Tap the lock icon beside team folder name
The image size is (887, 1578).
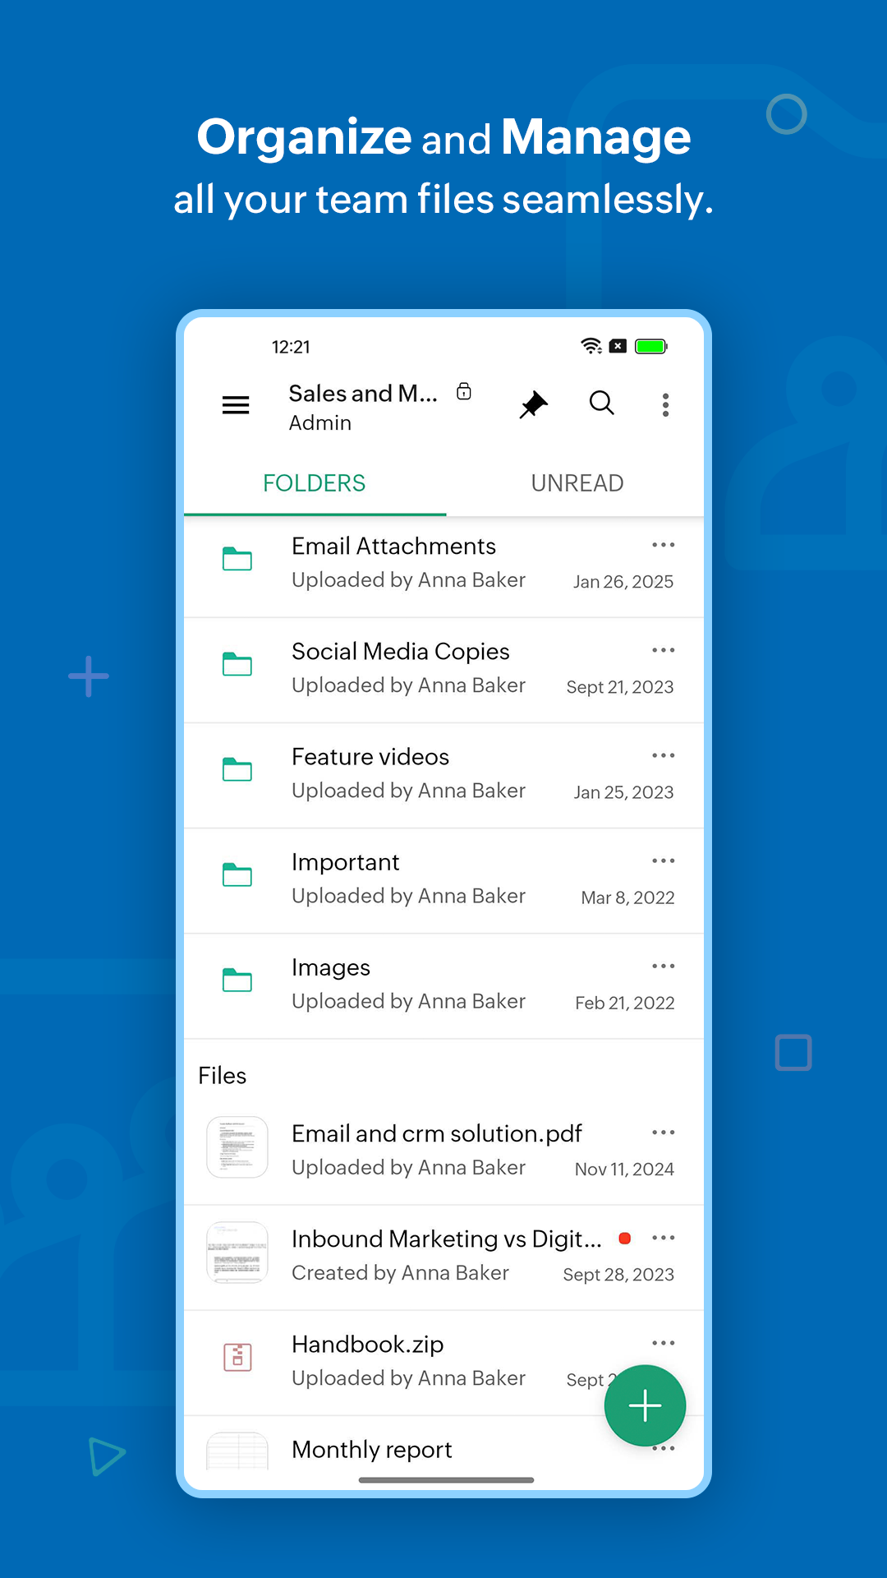tap(464, 391)
